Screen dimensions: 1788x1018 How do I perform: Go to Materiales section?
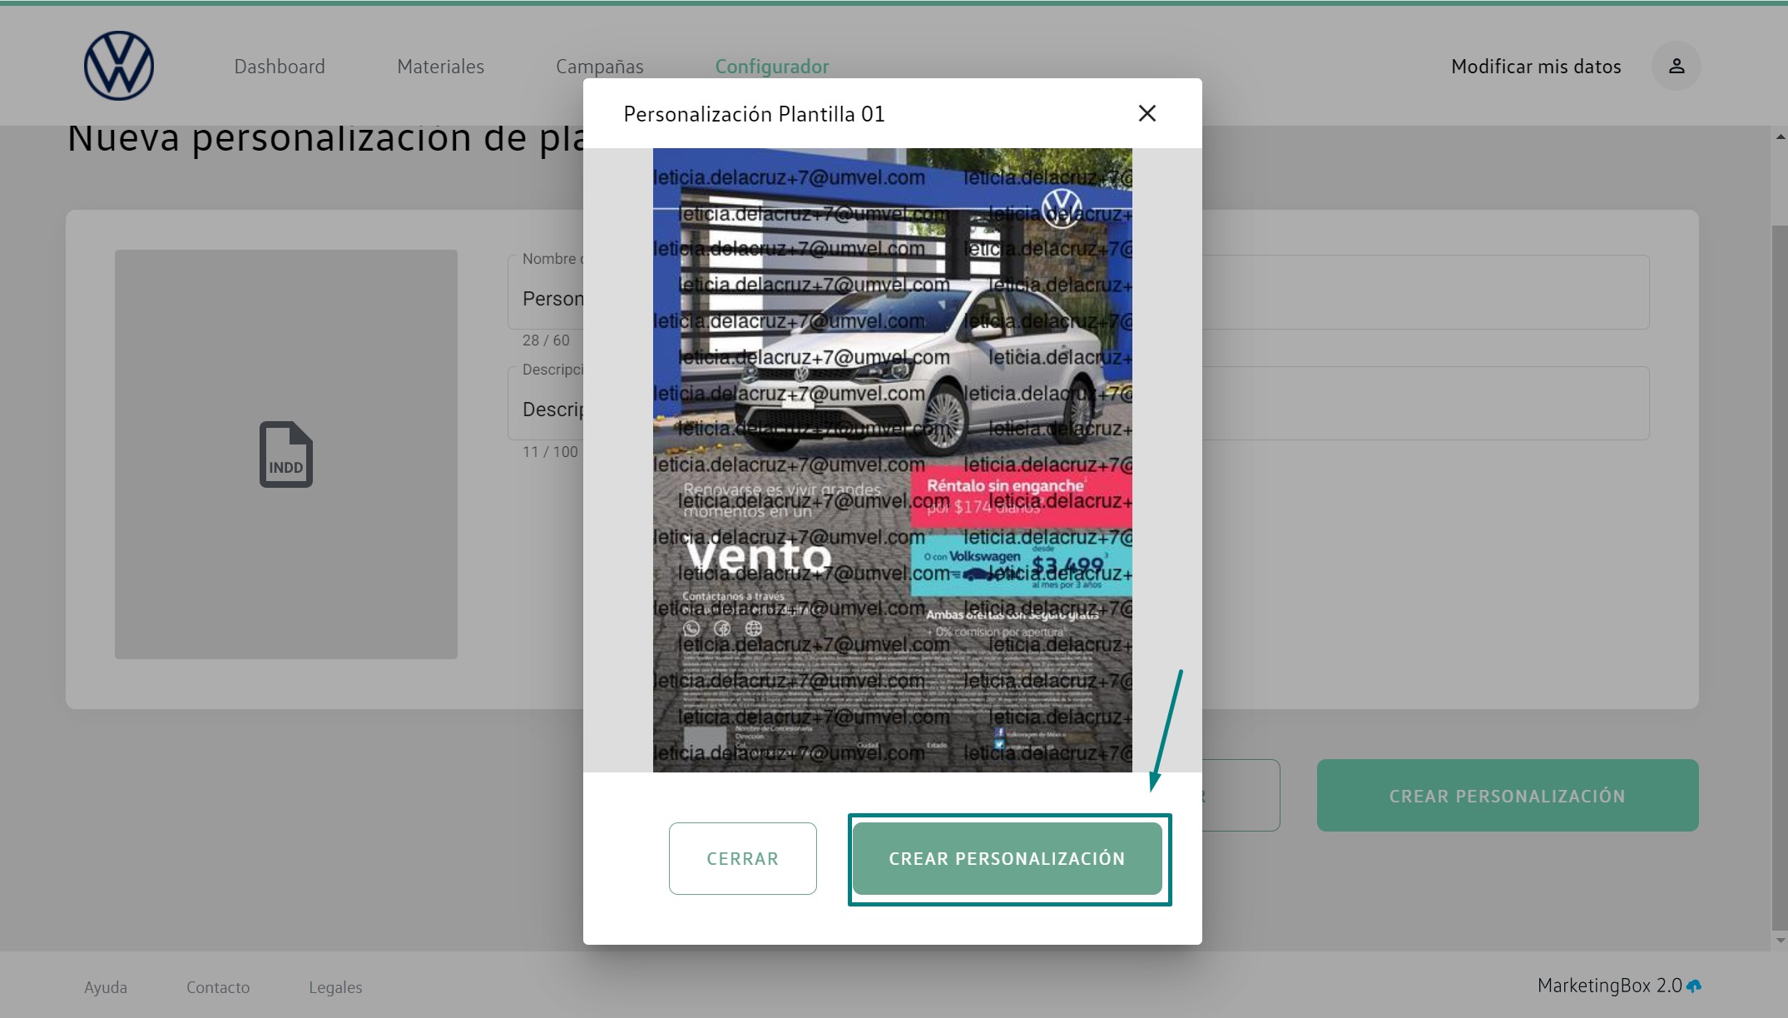(x=440, y=67)
